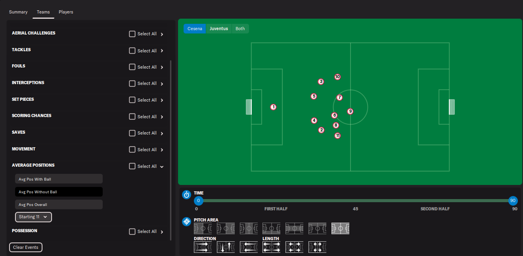This screenshot has height=256, width=523.
Task: Expand the Aerial Challenges section chevron
Action: tap(162, 34)
